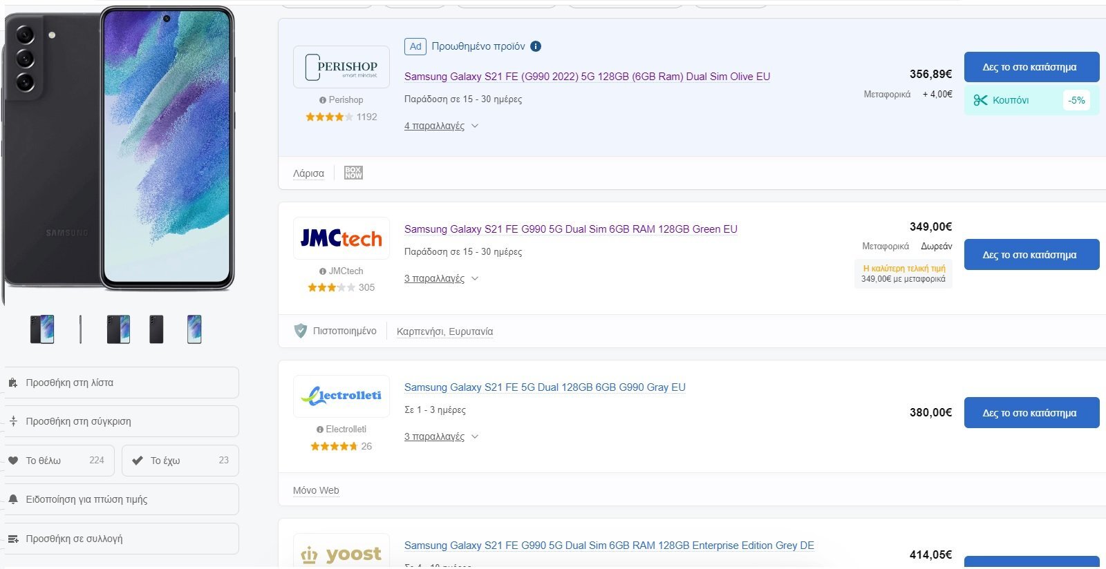
Task: Click the Electrolleti store name link
Action: 346,429
